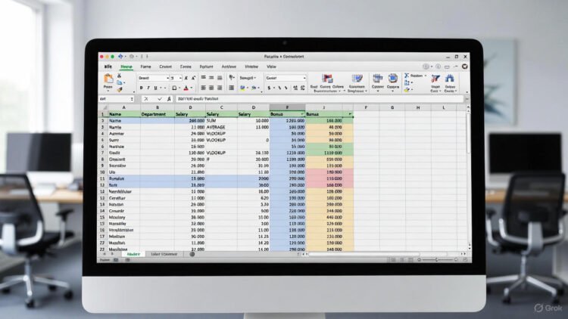Screen dimensions: 568x319
Task: Click the dollar currency format icon
Action: [269, 88]
